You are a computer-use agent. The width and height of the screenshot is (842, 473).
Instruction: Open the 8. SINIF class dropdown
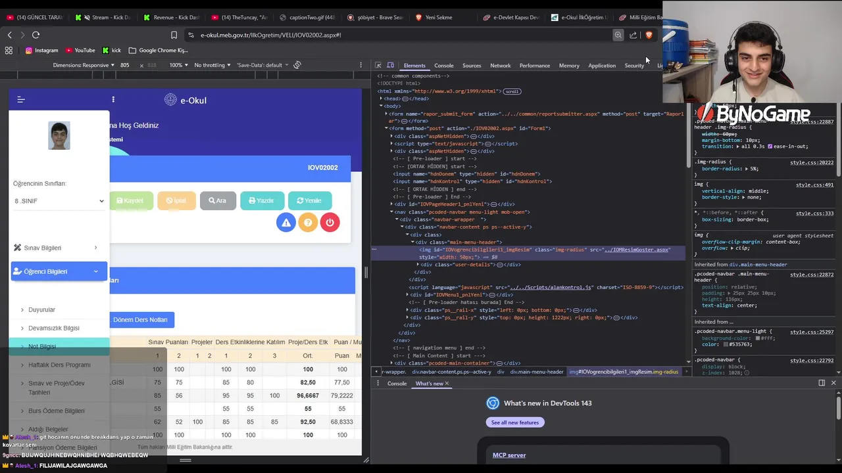[59, 201]
